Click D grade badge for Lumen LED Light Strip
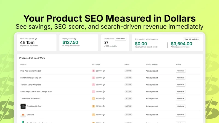219x123 pixels. click(x=93, y=78)
